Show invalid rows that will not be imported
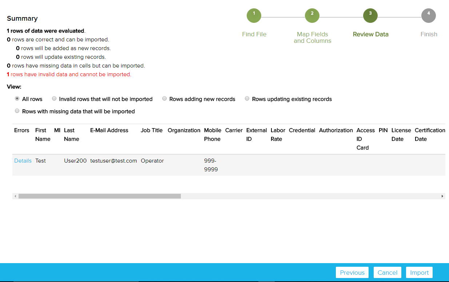449x282 pixels. pyautogui.click(x=54, y=98)
